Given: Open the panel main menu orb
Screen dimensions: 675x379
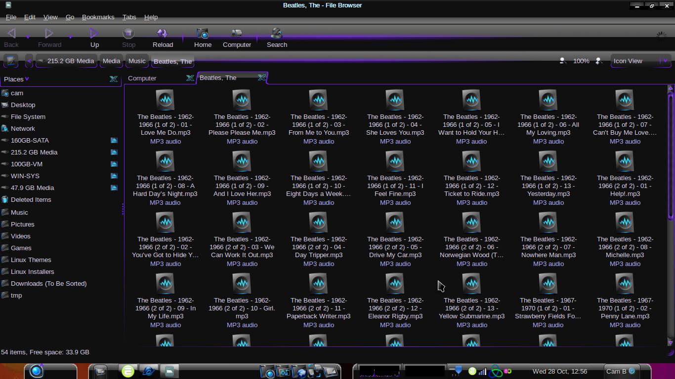Looking at the screenshot, I should [37, 371].
